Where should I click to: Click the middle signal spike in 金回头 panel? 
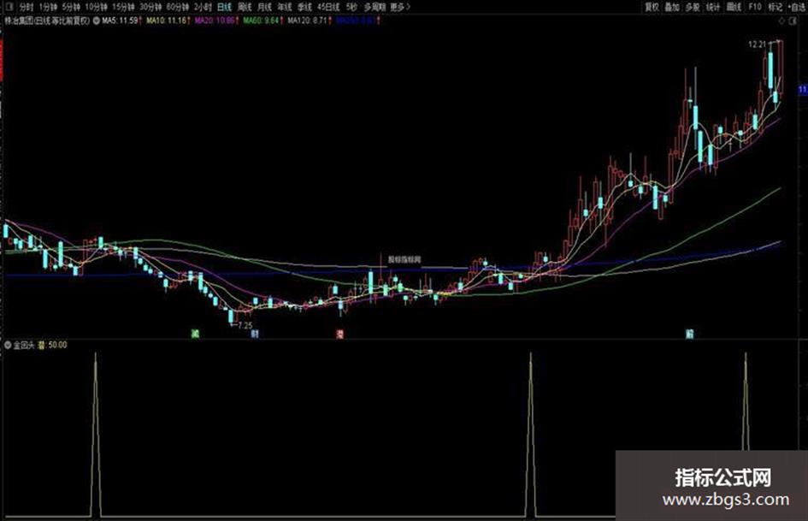coord(531,434)
